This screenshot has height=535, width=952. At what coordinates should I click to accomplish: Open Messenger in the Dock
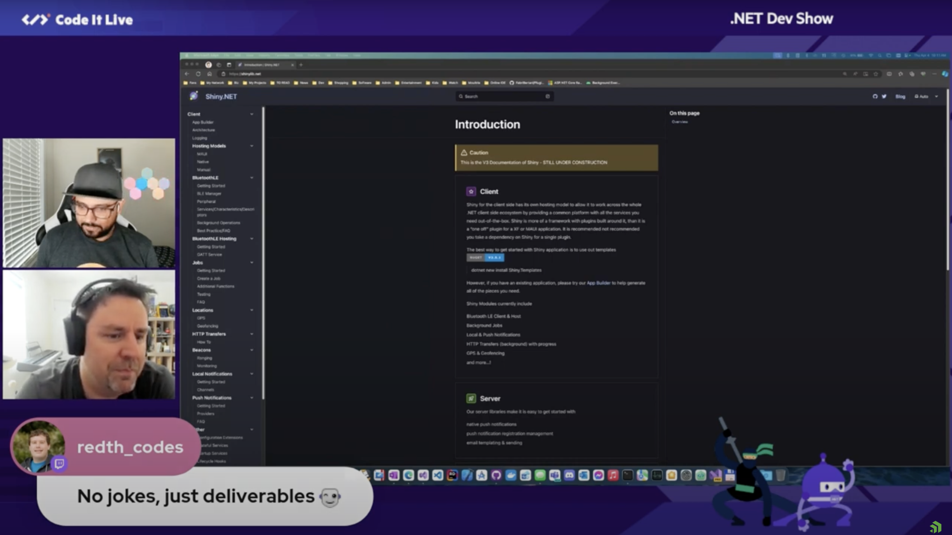(598, 475)
